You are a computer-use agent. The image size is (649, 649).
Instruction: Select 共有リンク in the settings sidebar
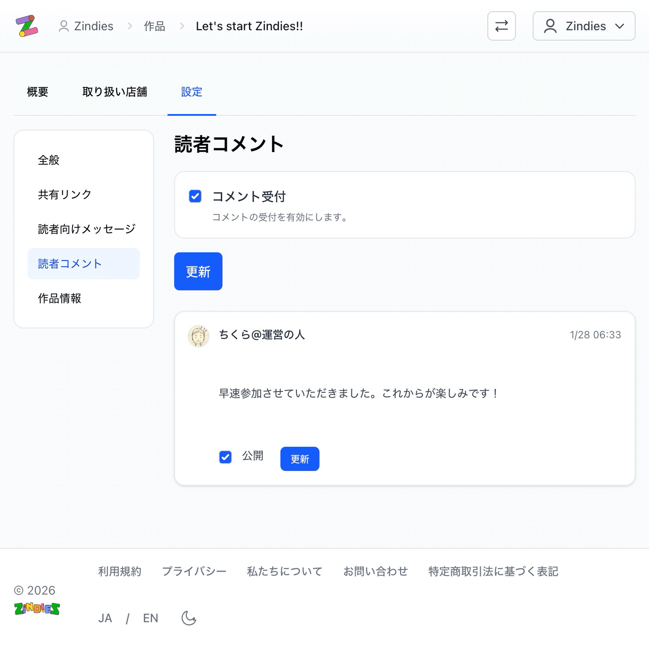(64, 194)
